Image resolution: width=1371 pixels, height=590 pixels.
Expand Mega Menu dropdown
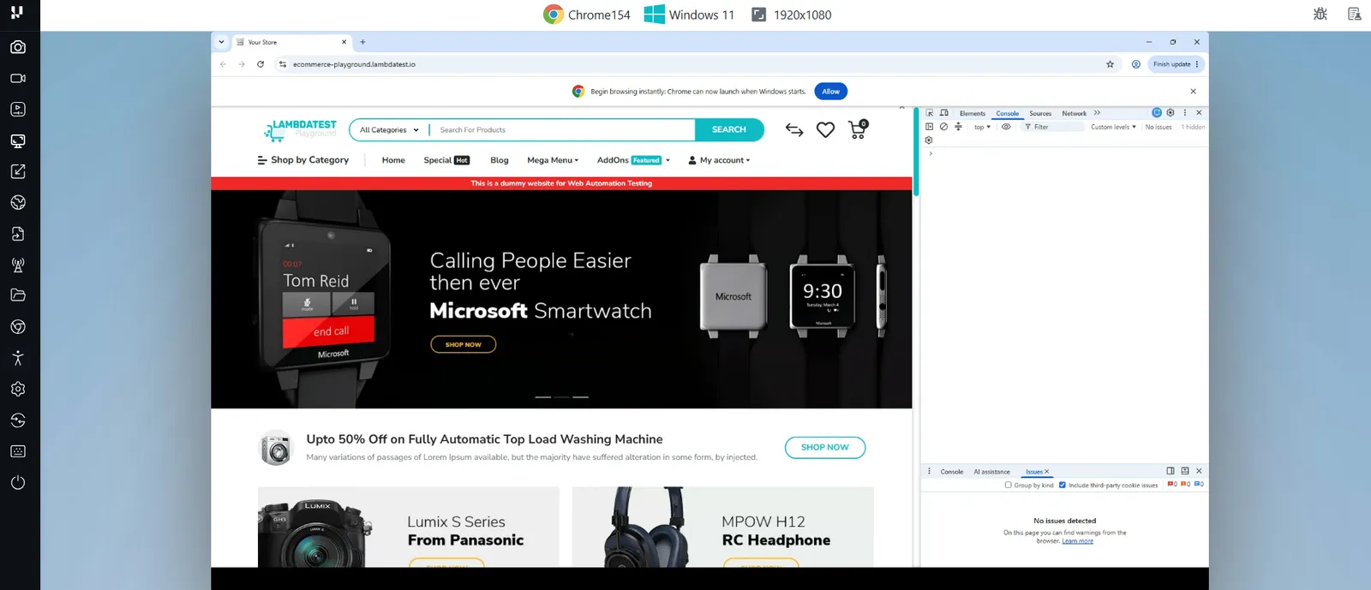553,160
